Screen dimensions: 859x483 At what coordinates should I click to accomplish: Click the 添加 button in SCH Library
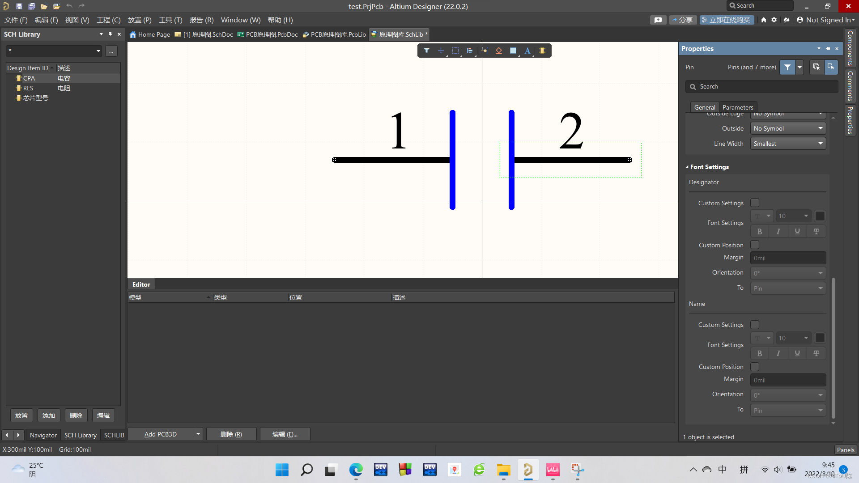(x=49, y=415)
